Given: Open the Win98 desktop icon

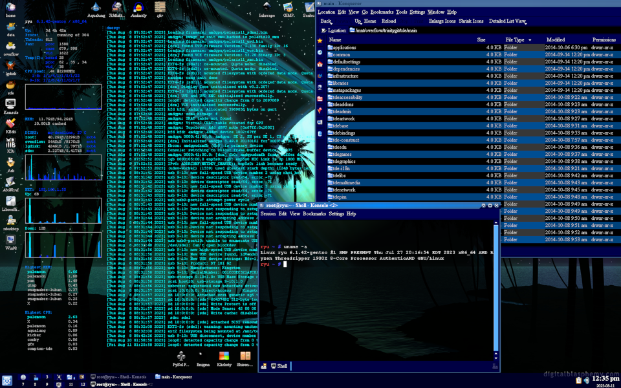Looking at the screenshot, I should tap(11, 242).
